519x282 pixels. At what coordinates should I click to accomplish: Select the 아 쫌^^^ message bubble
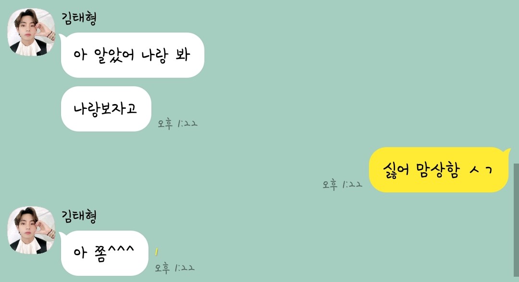point(105,253)
